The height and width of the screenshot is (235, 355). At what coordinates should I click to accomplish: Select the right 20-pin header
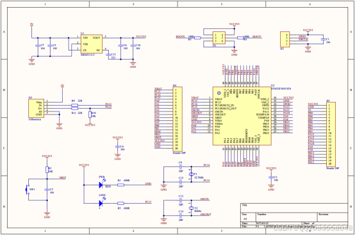(x=331, y=134)
